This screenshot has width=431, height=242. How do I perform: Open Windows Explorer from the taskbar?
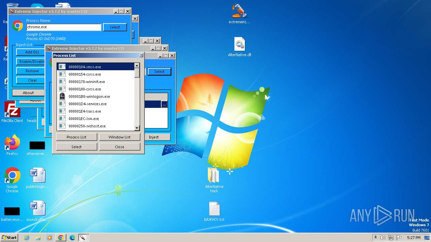point(38,238)
